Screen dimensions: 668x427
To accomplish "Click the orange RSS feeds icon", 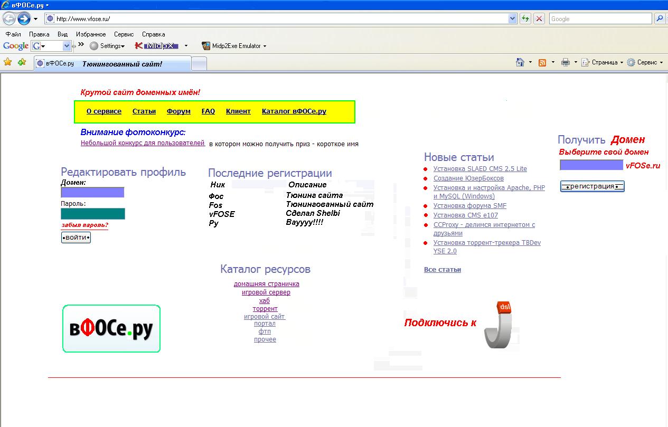I will point(542,62).
